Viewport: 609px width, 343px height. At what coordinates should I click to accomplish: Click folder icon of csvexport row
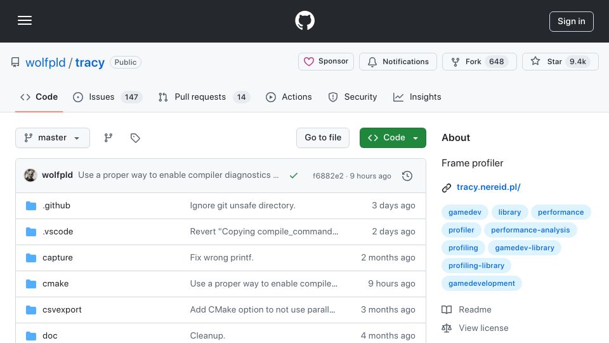(31, 310)
